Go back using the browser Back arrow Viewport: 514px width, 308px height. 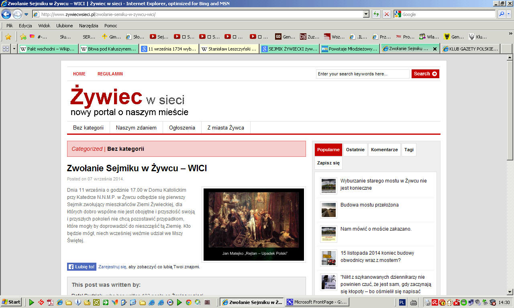tap(6, 14)
